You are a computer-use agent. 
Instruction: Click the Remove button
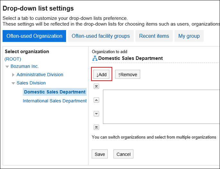click(x=128, y=74)
